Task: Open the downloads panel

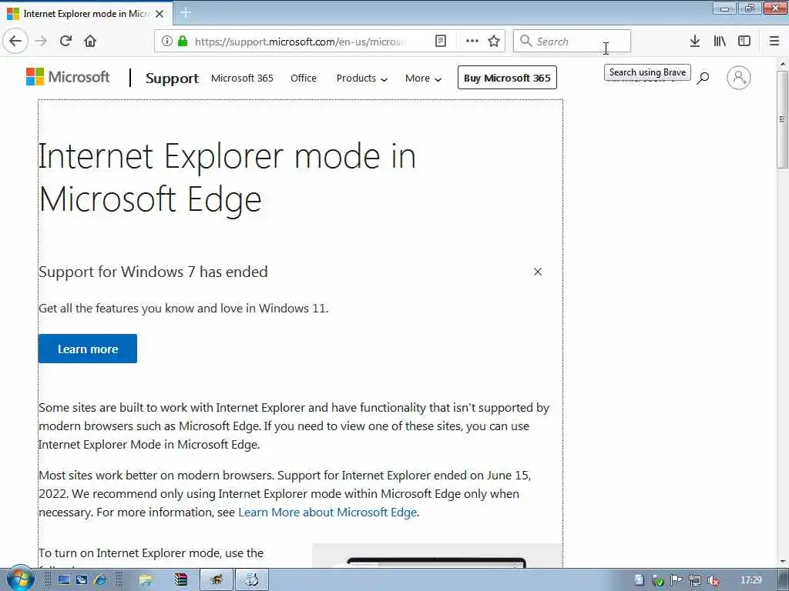Action: (x=695, y=42)
